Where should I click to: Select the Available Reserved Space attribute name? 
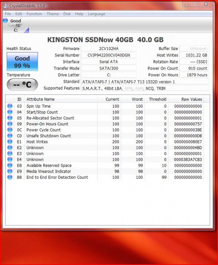[49, 165]
